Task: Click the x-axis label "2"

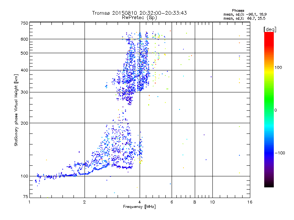Action: click(85, 202)
